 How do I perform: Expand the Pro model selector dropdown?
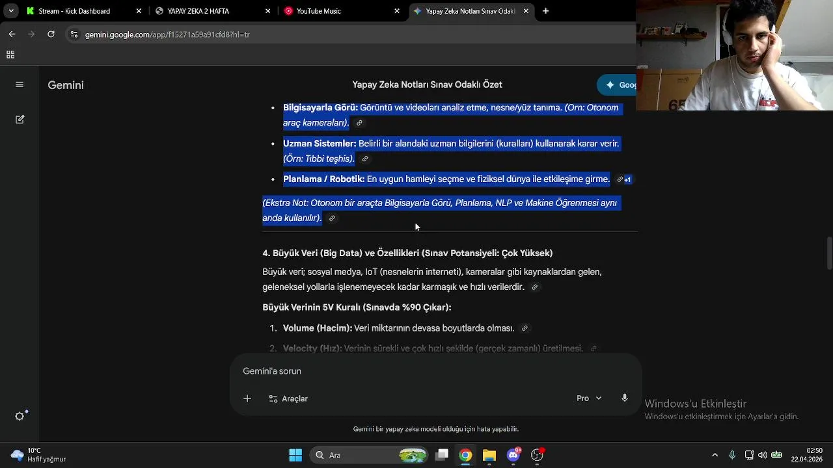(x=589, y=398)
